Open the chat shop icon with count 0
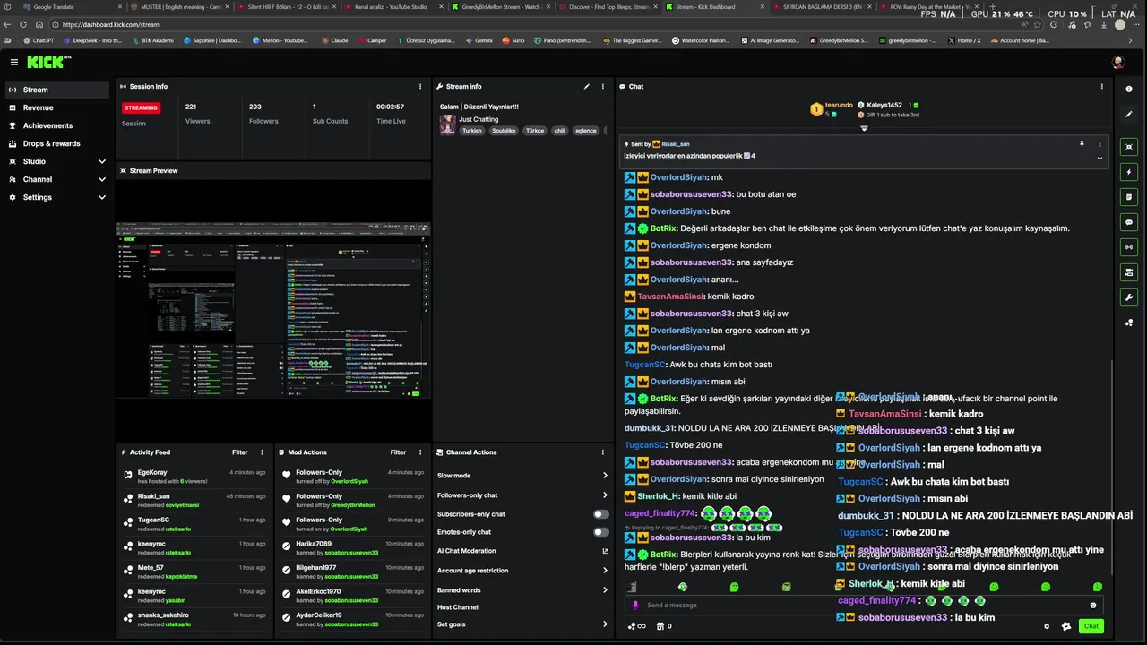This screenshot has width=1147, height=645. click(x=664, y=626)
